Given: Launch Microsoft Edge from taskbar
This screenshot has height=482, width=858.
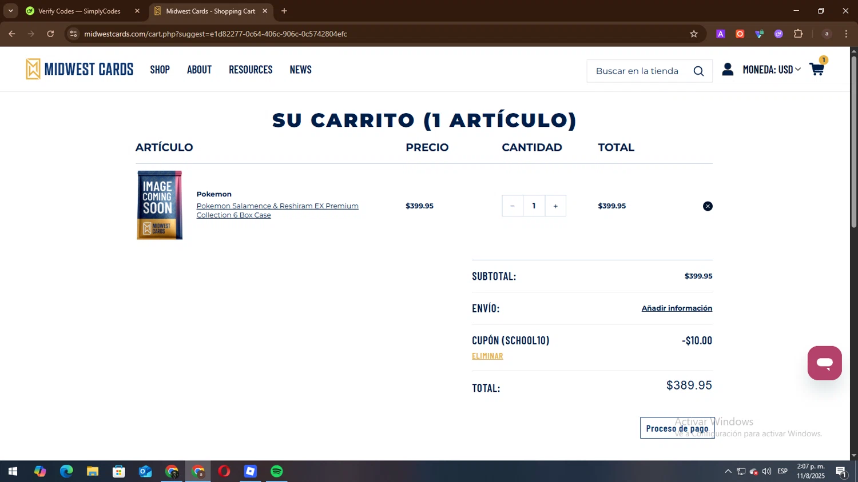Looking at the screenshot, I should (x=66, y=471).
